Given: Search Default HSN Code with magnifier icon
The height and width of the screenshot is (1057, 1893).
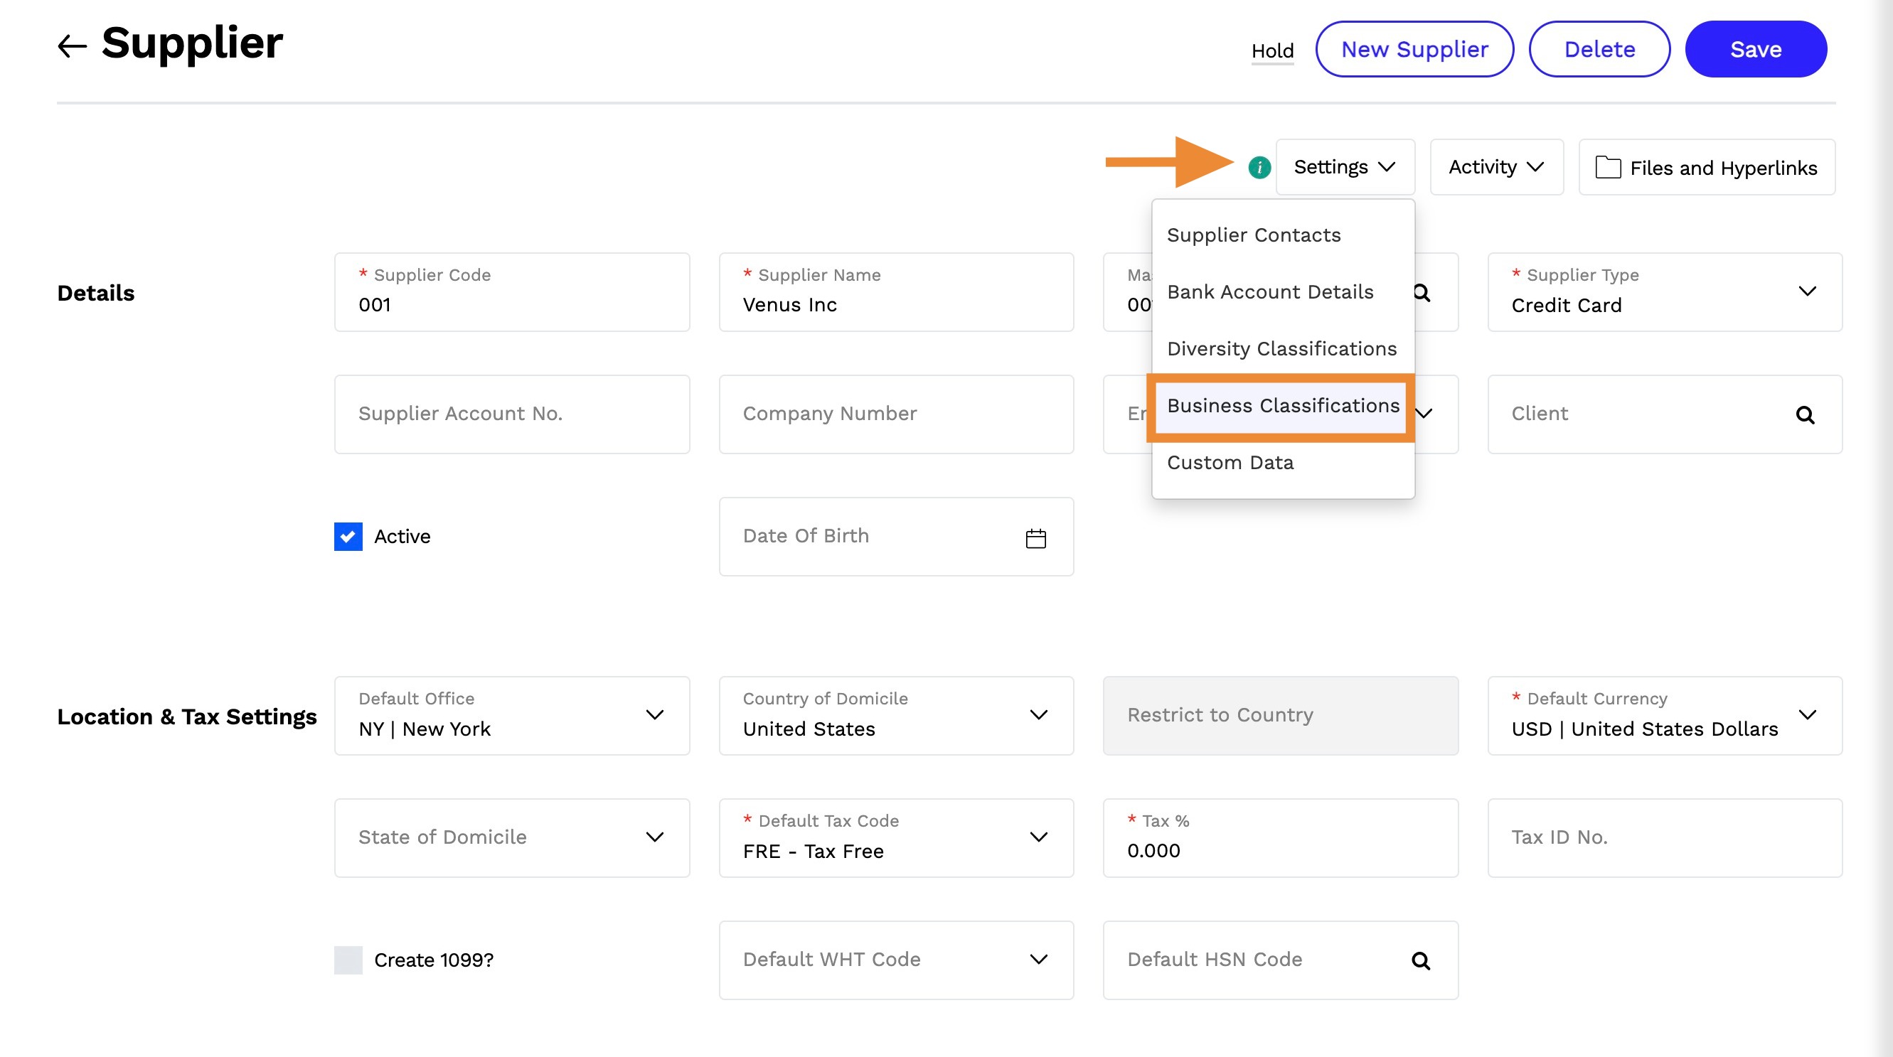Looking at the screenshot, I should click(1421, 961).
